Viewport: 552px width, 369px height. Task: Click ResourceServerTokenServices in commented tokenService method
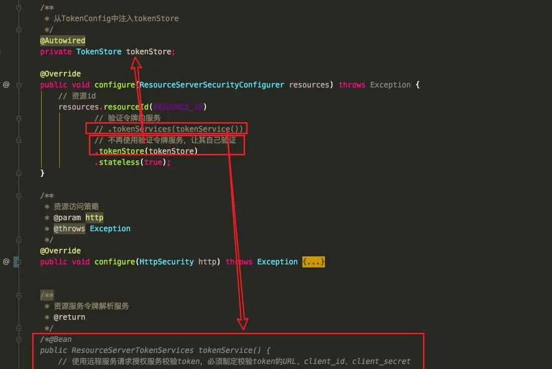coord(132,350)
